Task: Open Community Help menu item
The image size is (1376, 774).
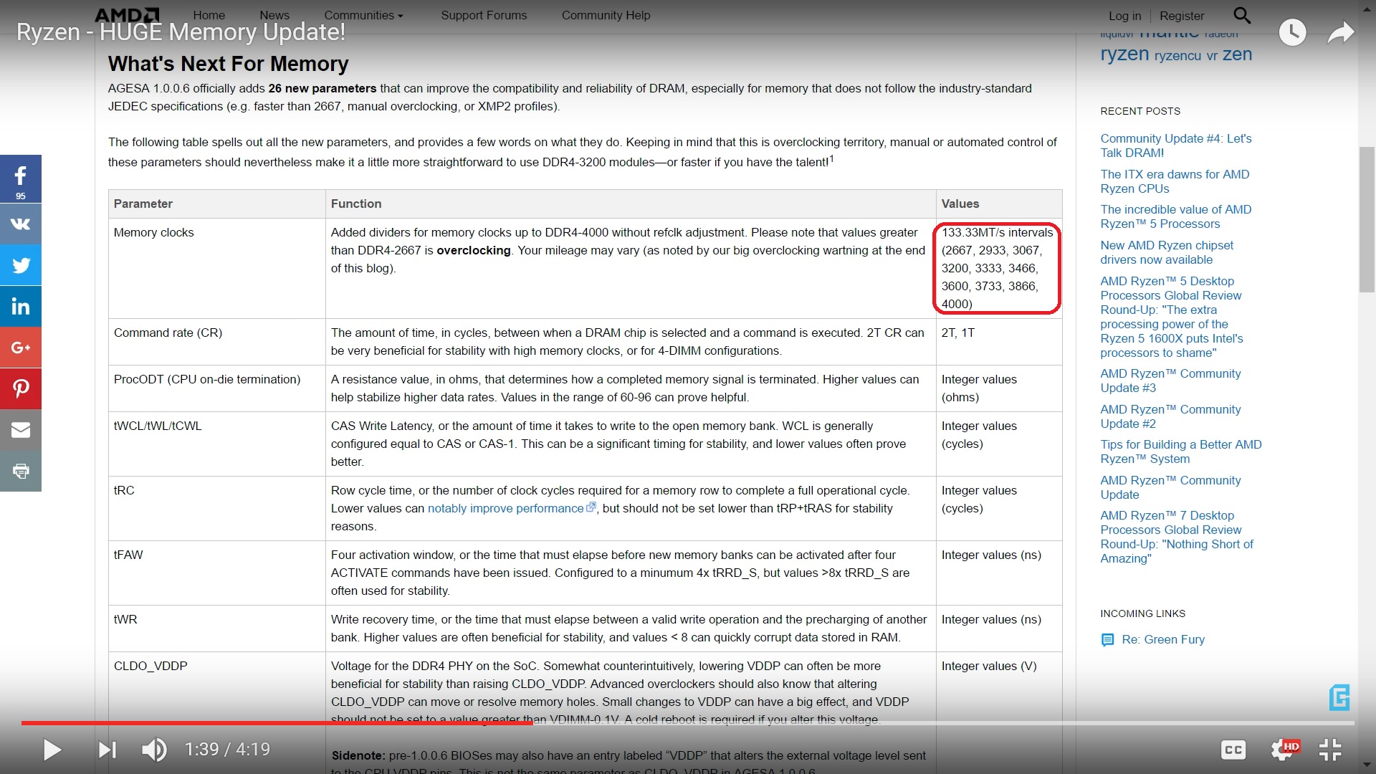Action: pyautogui.click(x=606, y=15)
